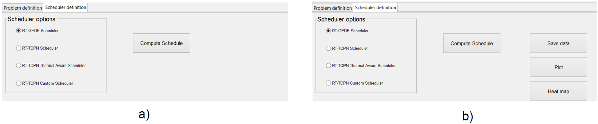Open Problem definition tab in panel a
The image size is (598, 124).
point(23,8)
